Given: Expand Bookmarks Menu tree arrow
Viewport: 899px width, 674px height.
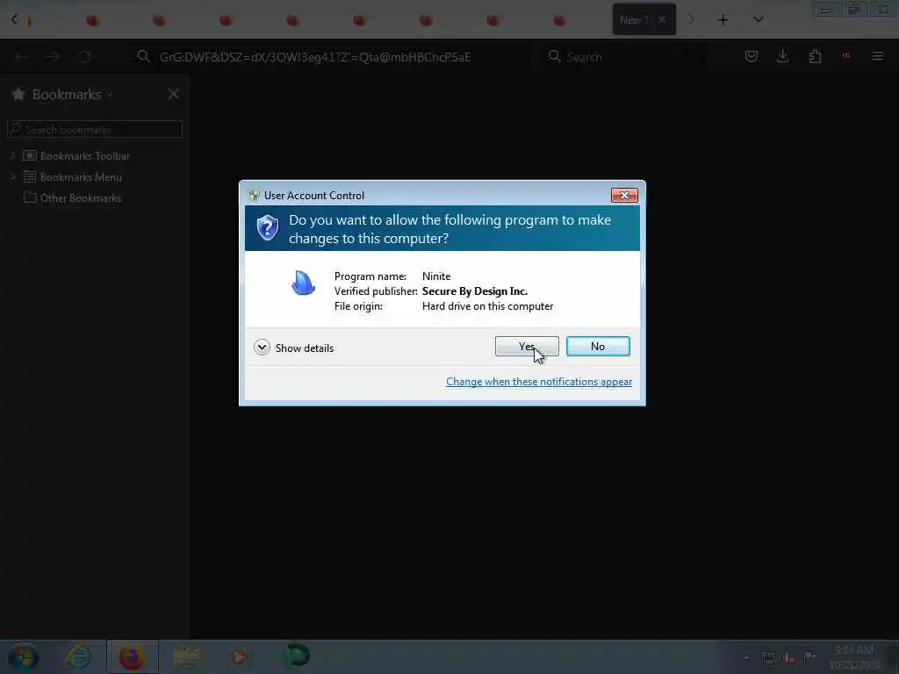Looking at the screenshot, I should [12, 176].
